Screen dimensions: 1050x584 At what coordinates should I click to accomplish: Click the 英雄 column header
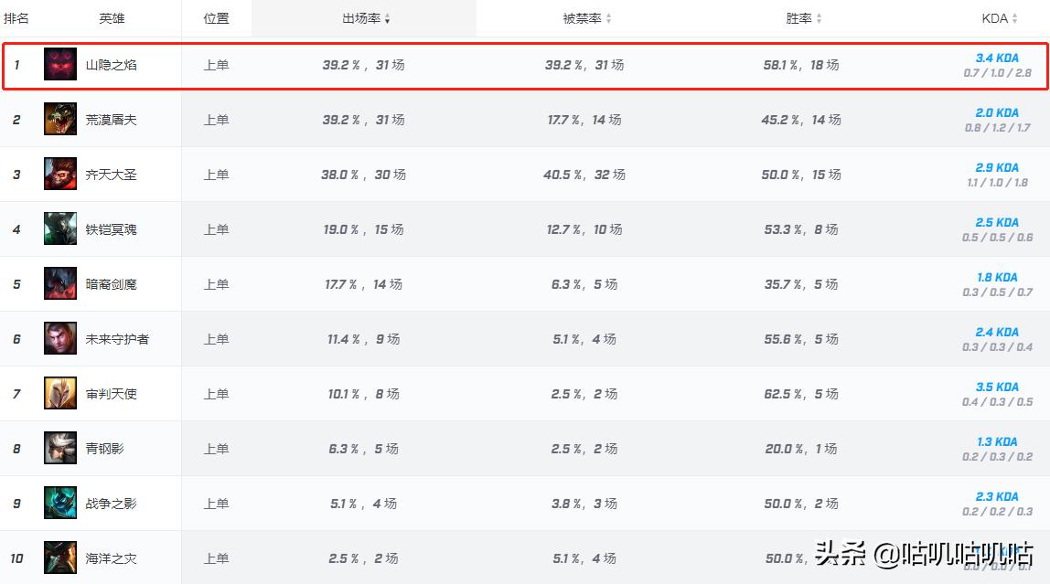[x=112, y=18]
